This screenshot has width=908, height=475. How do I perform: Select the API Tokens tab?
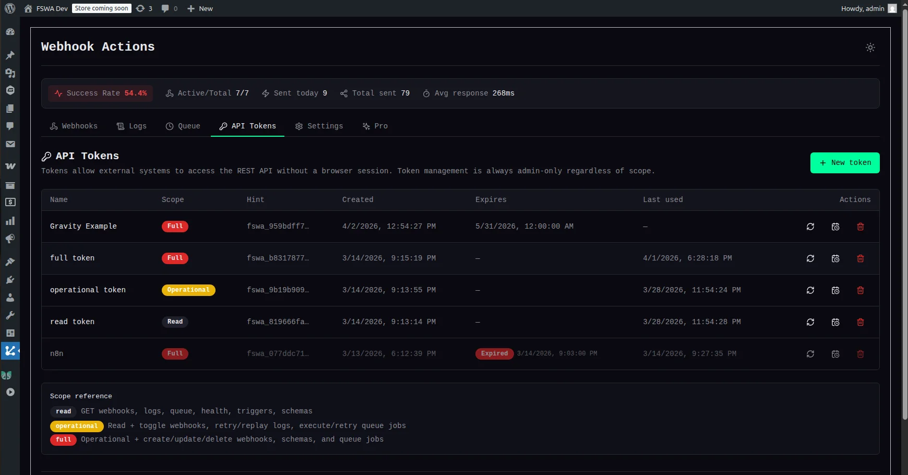[247, 126]
